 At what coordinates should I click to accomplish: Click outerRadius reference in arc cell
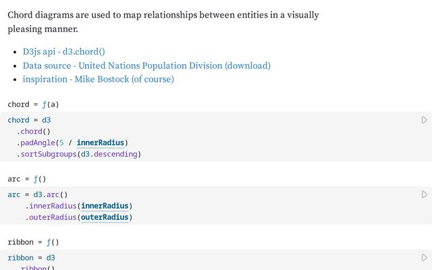(x=105, y=217)
